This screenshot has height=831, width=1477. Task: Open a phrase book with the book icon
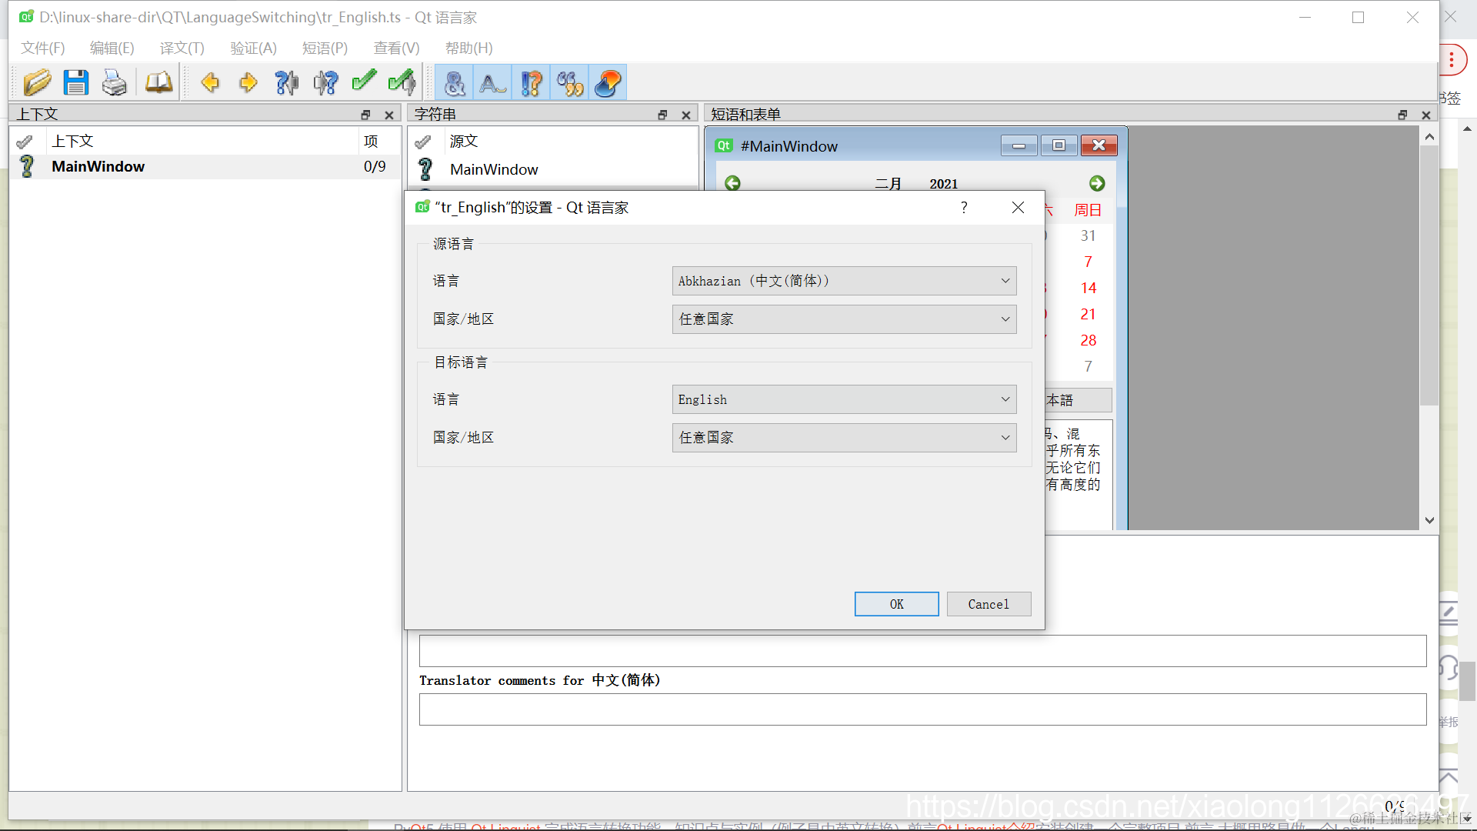(159, 82)
